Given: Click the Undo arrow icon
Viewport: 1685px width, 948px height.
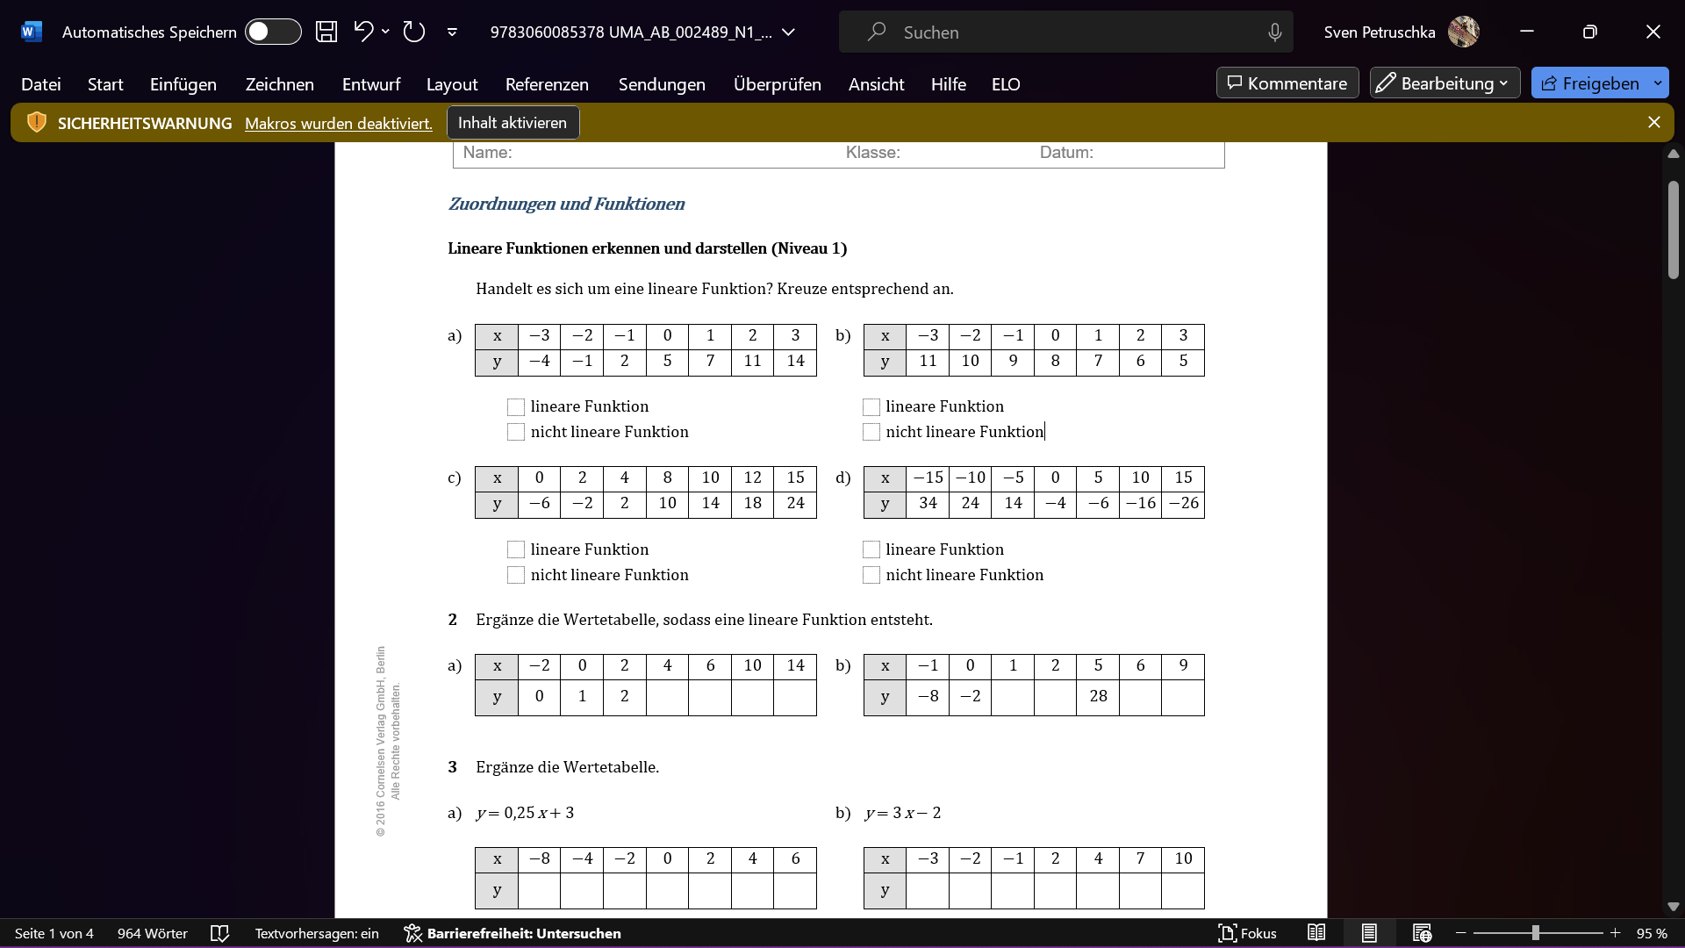Looking at the screenshot, I should tap(363, 32).
